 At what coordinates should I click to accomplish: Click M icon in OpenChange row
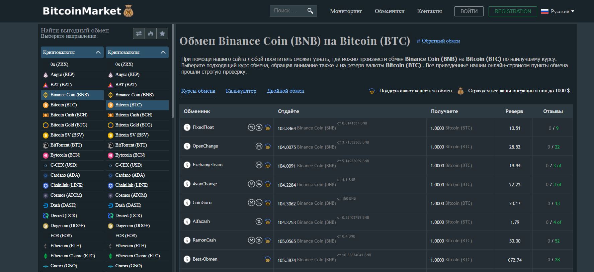point(259,146)
